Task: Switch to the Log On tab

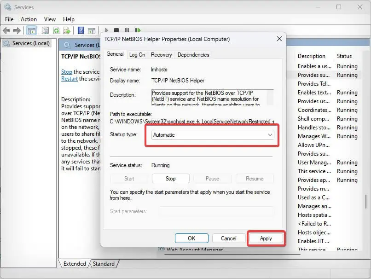Action: [x=137, y=54]
